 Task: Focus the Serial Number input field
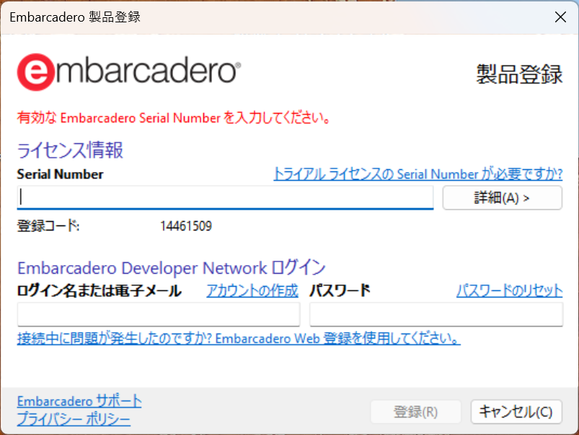(225, 197)
